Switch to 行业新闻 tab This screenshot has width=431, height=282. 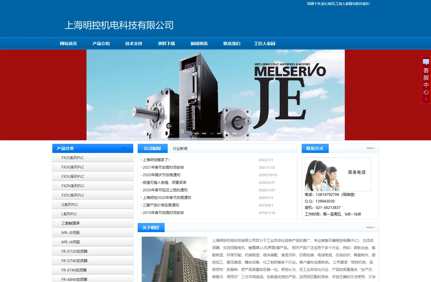180,148
